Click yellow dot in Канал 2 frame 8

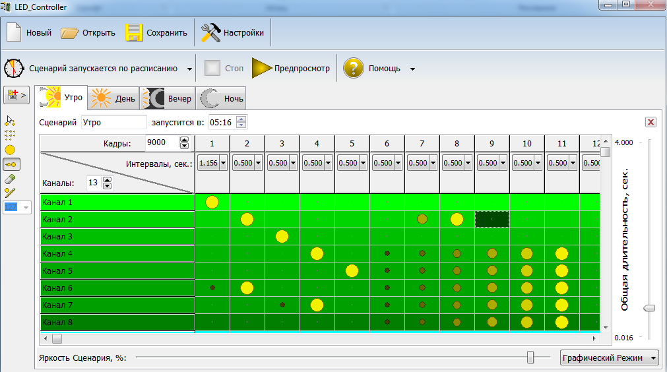coord(457,220)
